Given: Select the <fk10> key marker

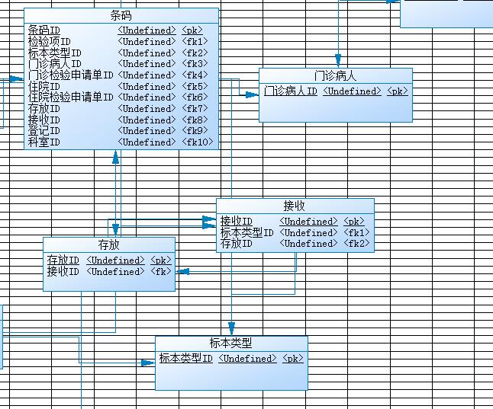Looking at the screenshot, I should 197,142.
